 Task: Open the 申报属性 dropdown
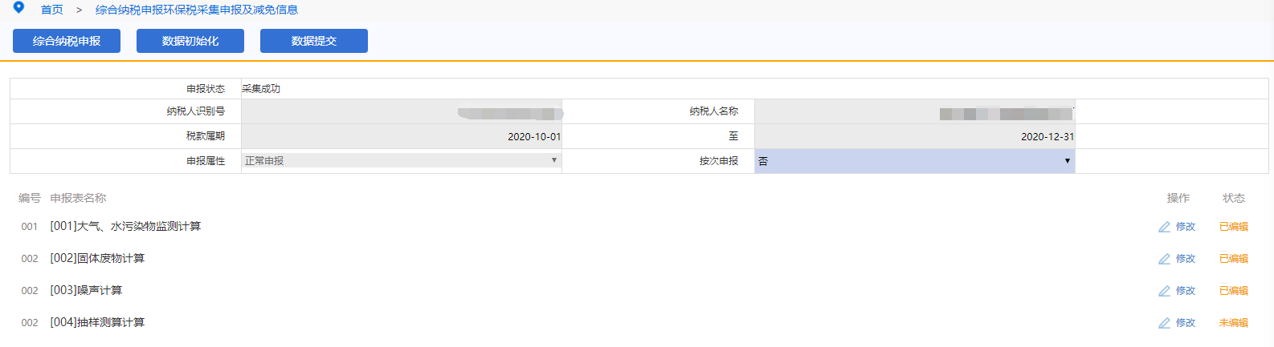[401, 161]
